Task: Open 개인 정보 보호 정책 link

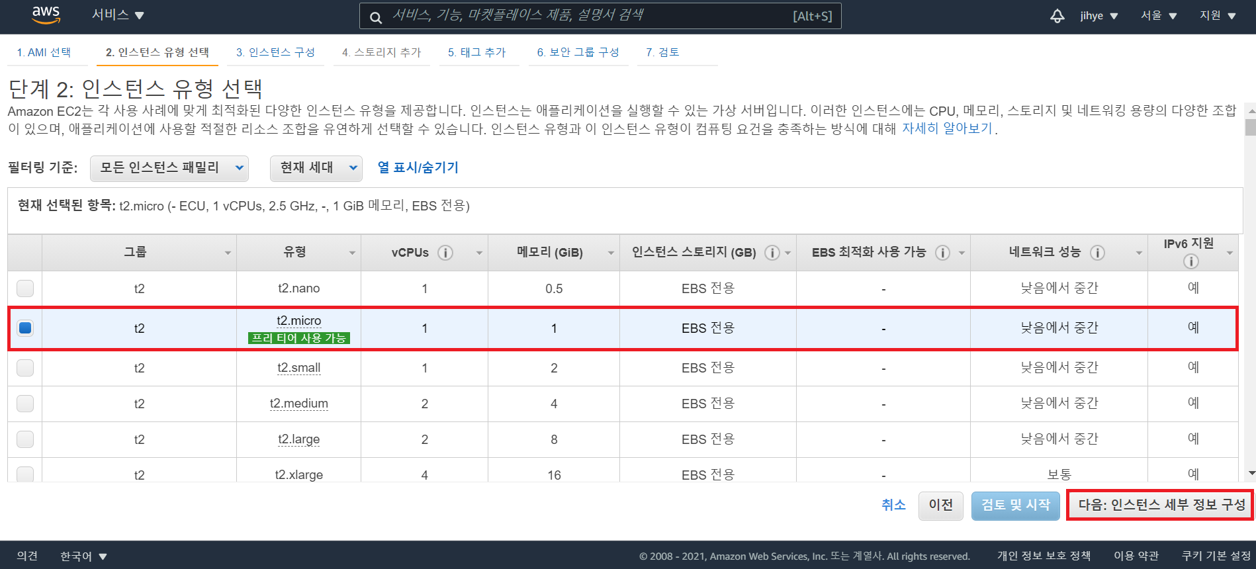Action: coord(1044,556)
